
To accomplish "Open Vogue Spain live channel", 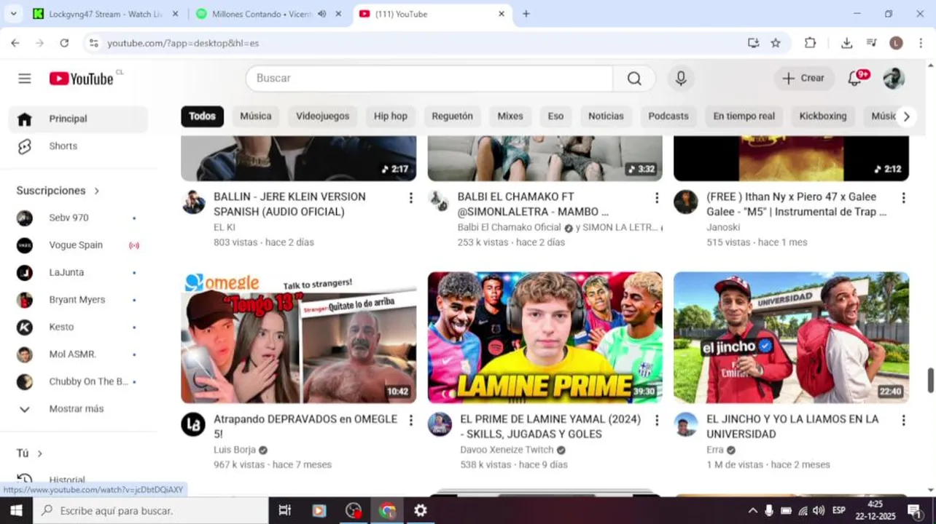I will [79, 245].
